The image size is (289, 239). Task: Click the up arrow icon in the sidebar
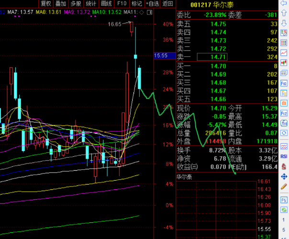tap(284, 13)
